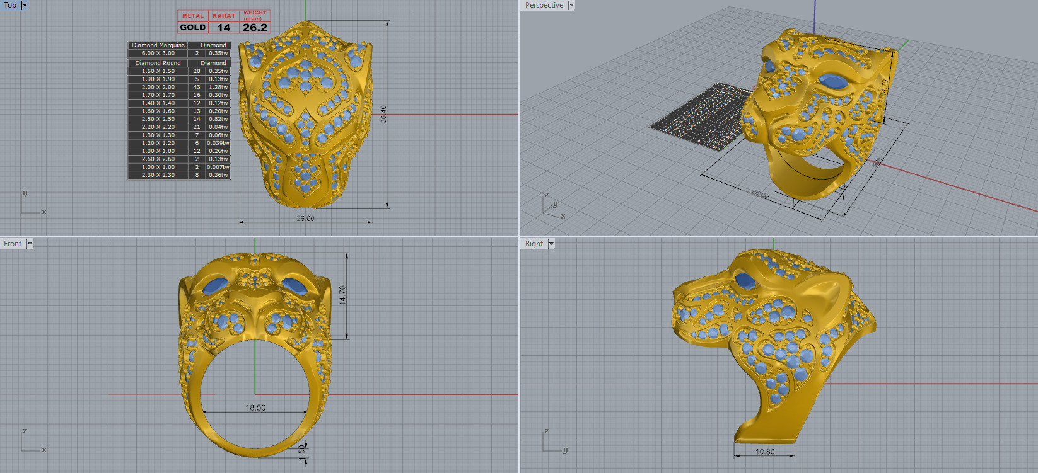
Task: Click the Perspective viewport title label
Action: (544, 5)
